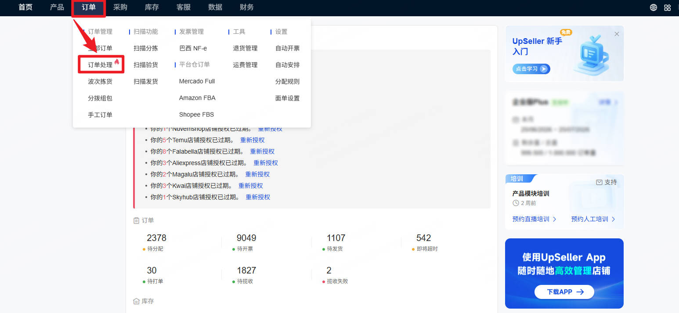Open 手工订单 menu entry
This screenshot has height=313, width=679.
(100, 115)
